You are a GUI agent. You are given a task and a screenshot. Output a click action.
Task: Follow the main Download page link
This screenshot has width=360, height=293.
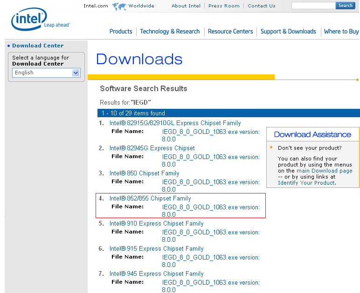pyautogui.click(x=325, y=171)
